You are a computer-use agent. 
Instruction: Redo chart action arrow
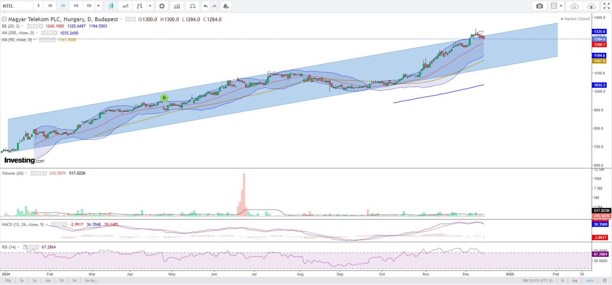coord(214,6)
